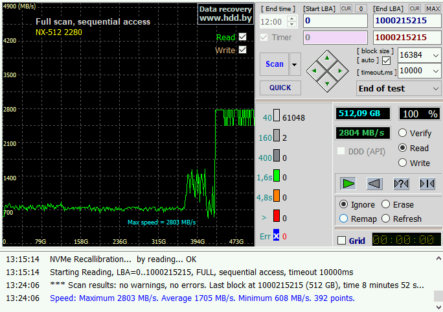Click the left arrow on navigation diamond
The image size is (443, 312).
314,71
